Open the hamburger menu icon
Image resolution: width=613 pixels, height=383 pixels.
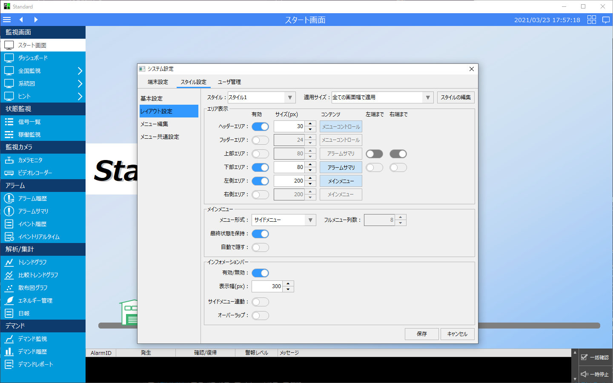7,20
